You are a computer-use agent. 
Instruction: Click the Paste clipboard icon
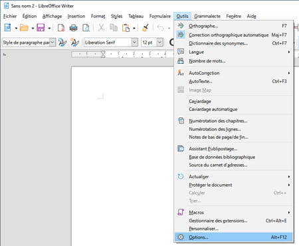(126, 28)
